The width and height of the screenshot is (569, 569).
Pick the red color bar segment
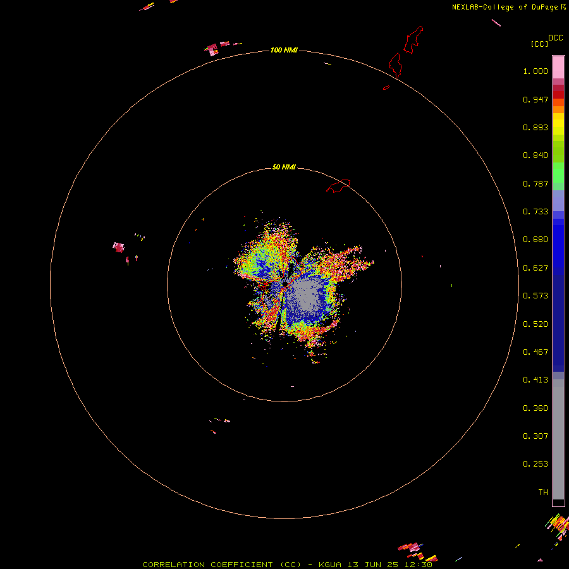coord(558,95)
